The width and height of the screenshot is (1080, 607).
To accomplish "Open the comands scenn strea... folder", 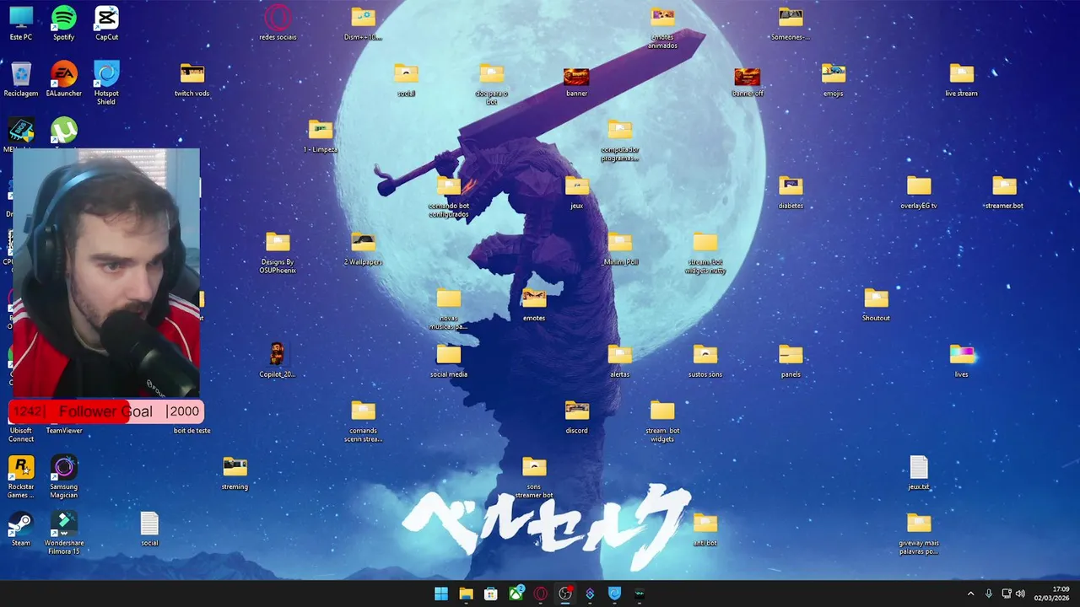I will click(363, 421).
